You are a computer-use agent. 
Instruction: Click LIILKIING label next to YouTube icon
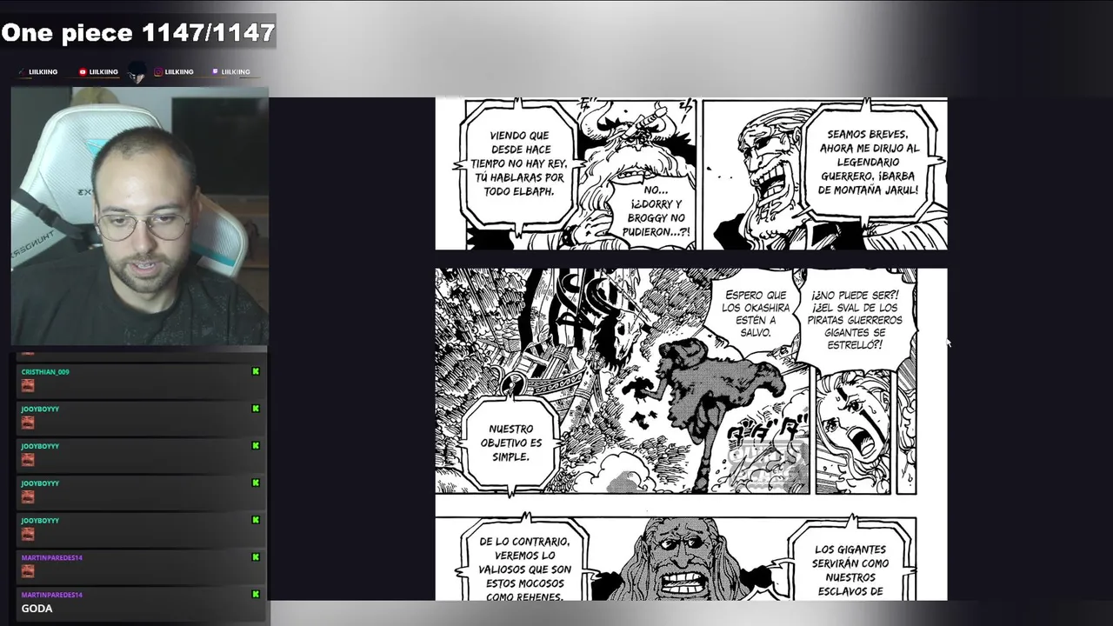tap(103, 72)
